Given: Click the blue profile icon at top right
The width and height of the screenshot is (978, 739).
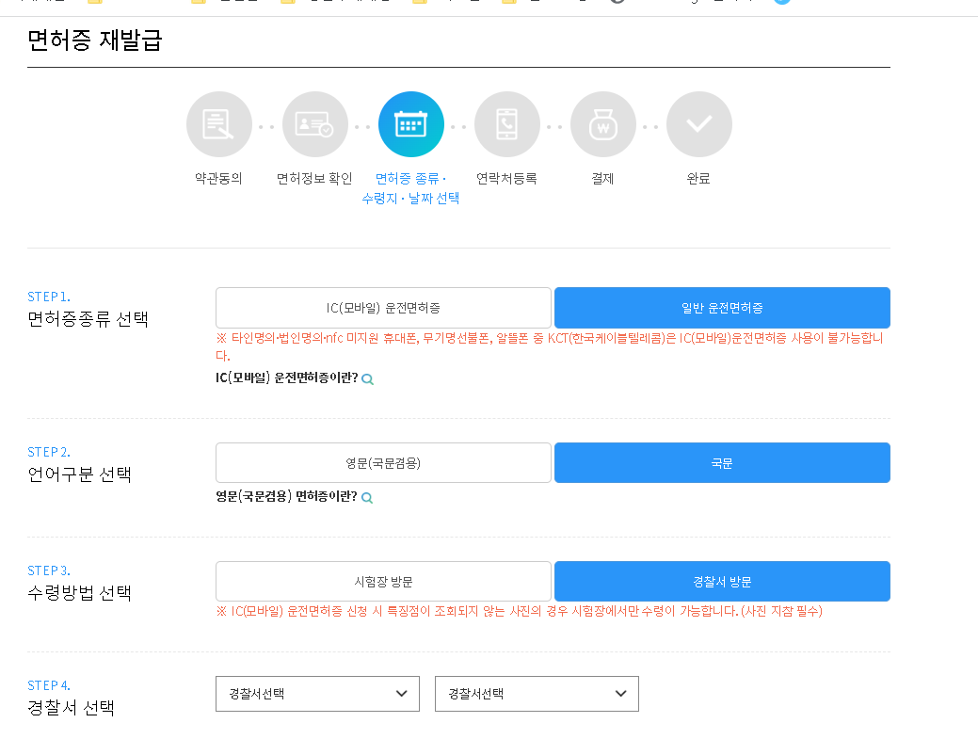Looking at the screenshot, I should coord(781,2).
